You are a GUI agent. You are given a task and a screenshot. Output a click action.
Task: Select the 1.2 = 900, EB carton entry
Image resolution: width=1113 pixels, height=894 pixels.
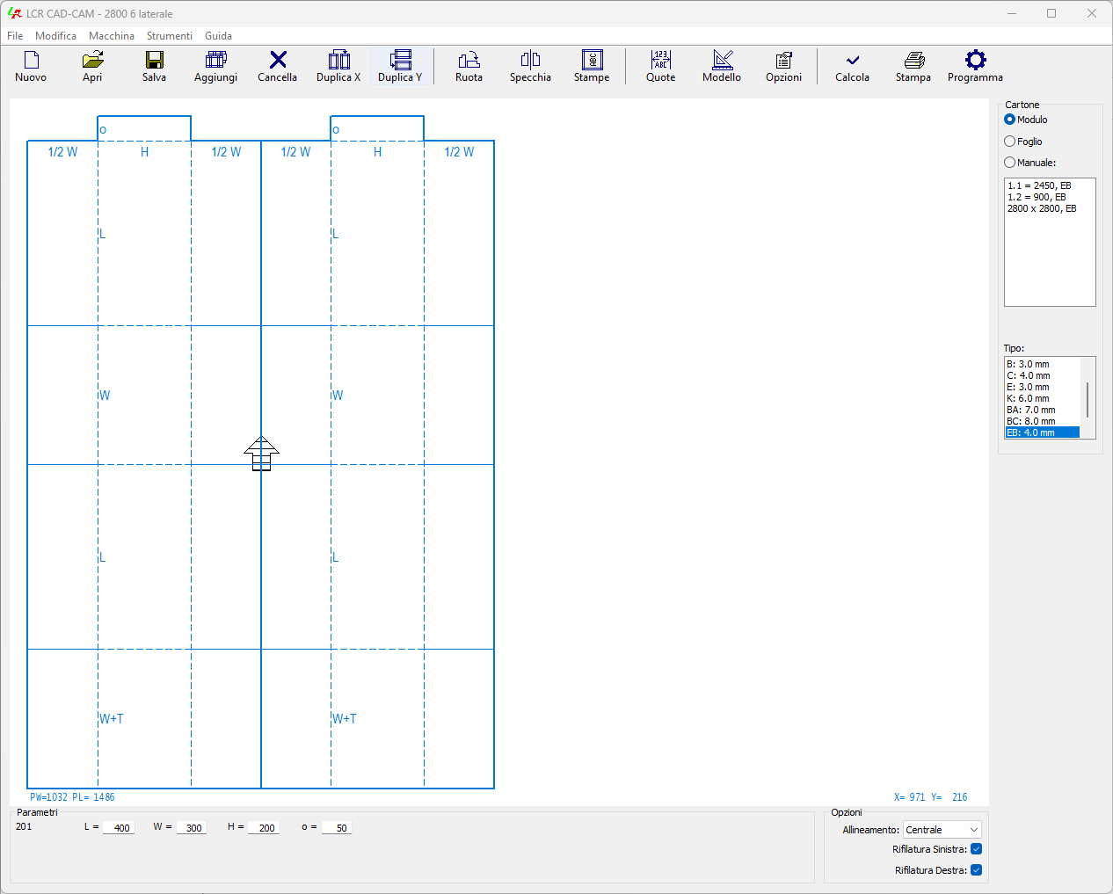point(1037,198)
